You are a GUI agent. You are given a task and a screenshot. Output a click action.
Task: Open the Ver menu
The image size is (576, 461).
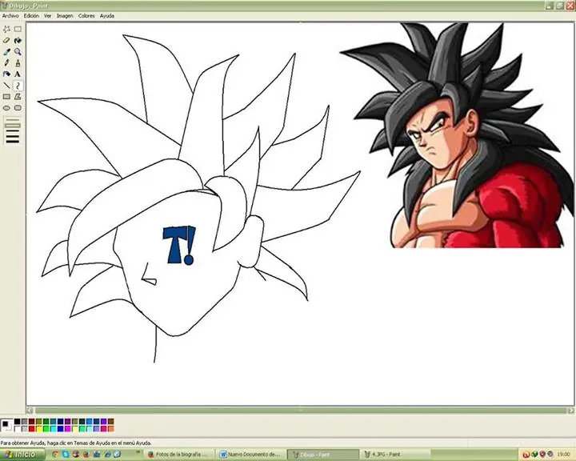click(x=48, y=16)
